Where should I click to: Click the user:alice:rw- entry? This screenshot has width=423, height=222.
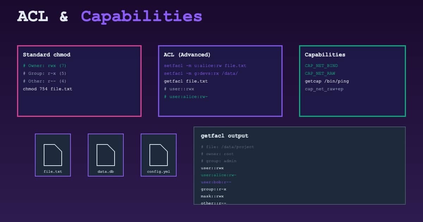point(218,175)
